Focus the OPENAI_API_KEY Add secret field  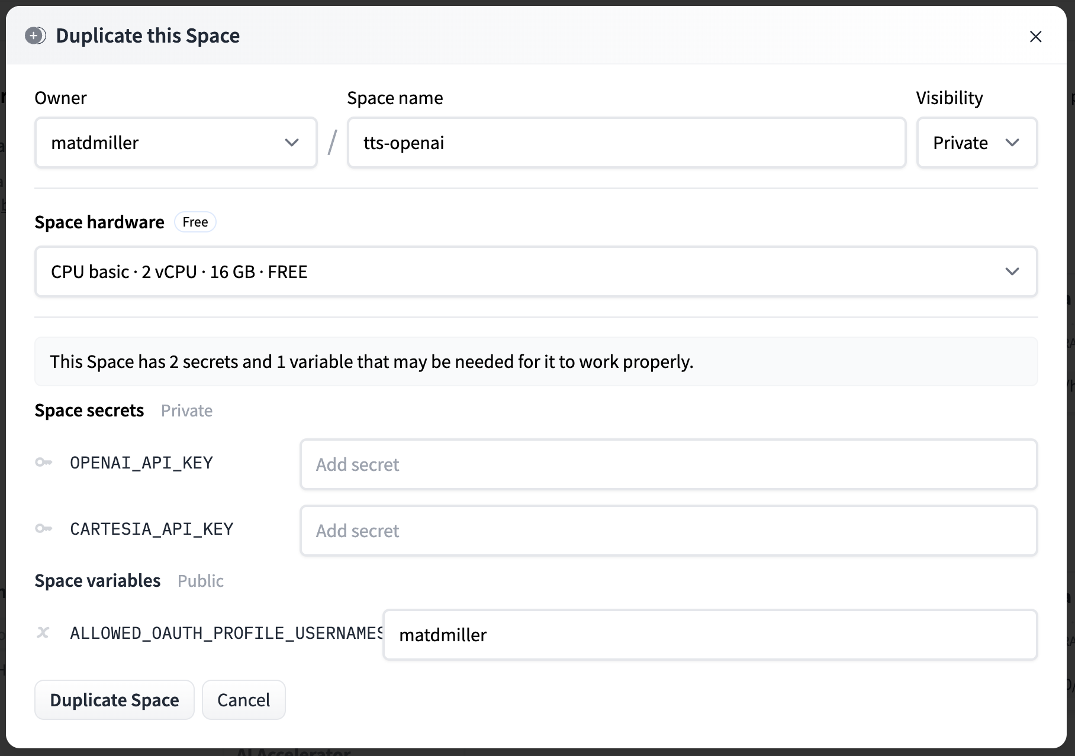(668, 464)
